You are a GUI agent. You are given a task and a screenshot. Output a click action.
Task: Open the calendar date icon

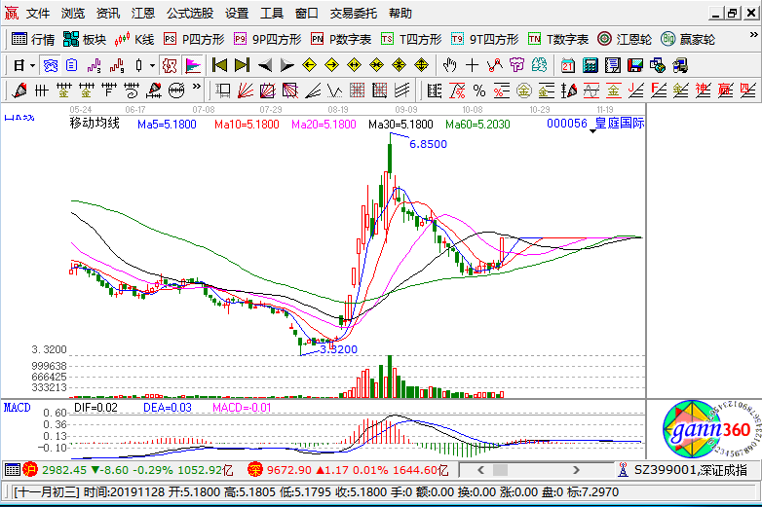point(568,65)
